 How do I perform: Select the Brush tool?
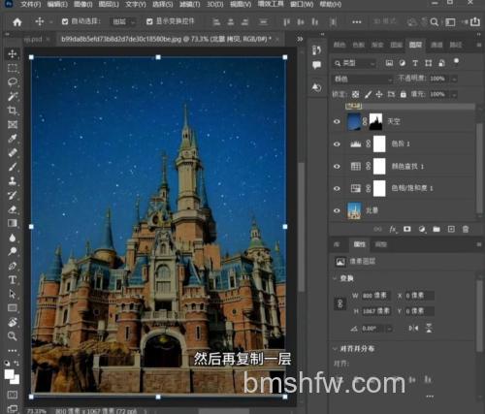[x=13, y=167]
